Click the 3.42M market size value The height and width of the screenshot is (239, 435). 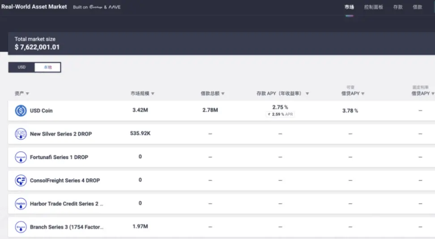[140, 110]
